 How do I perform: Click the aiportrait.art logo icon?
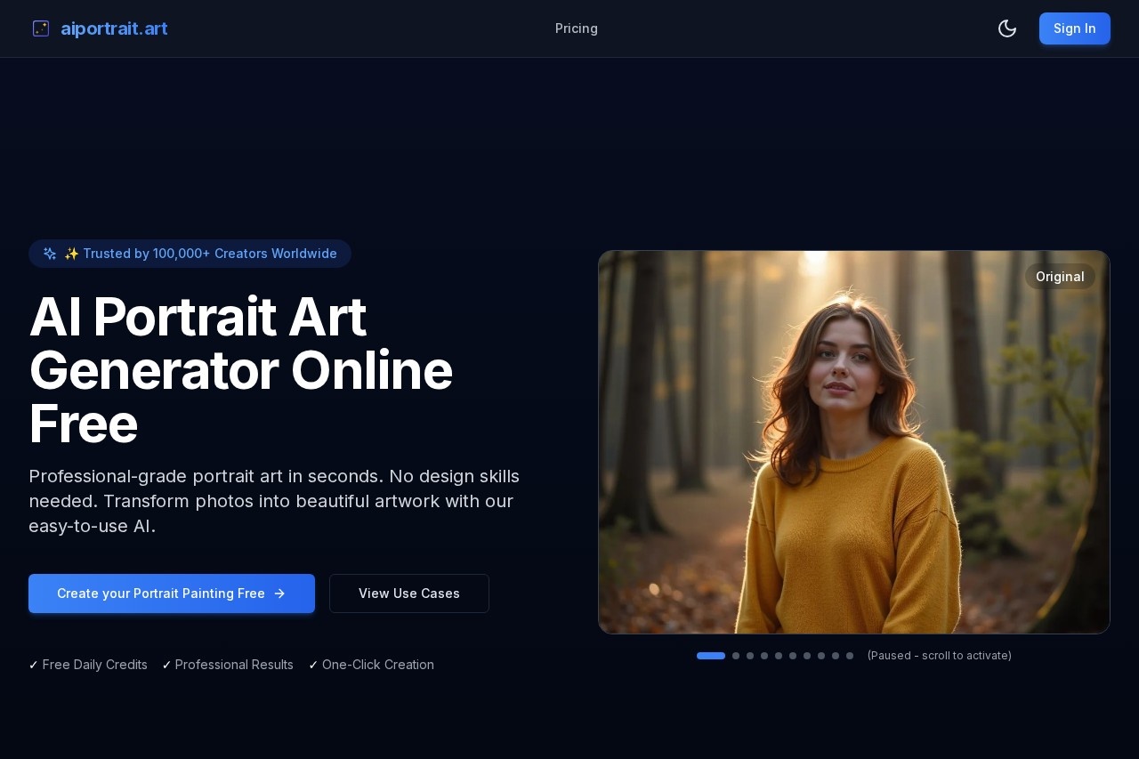click(x=41, y=28)
